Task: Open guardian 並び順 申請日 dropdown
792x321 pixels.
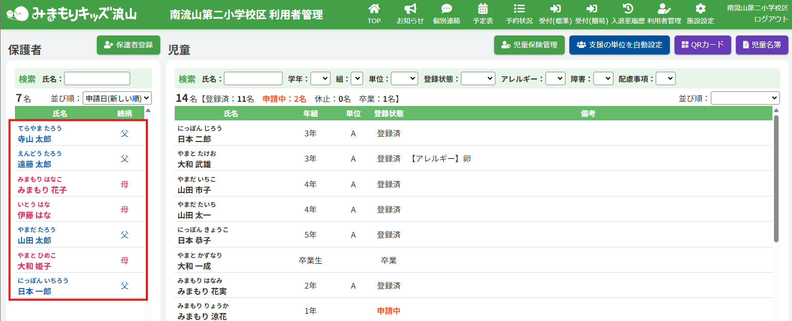Action: tap(117, 98)
